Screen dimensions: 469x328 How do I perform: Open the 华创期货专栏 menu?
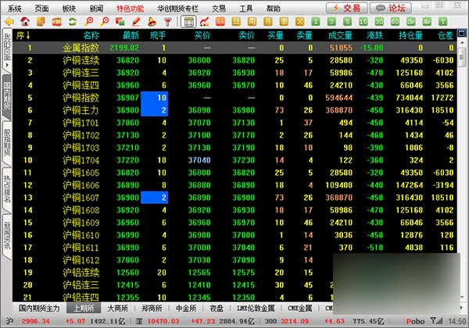[x=178, y=9]
